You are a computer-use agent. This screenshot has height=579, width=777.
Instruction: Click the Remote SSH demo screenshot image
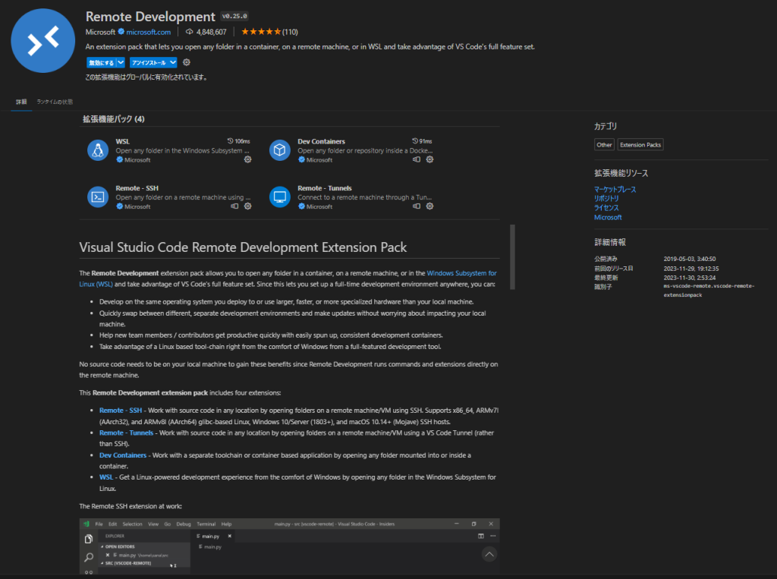[x=289, y=546]
